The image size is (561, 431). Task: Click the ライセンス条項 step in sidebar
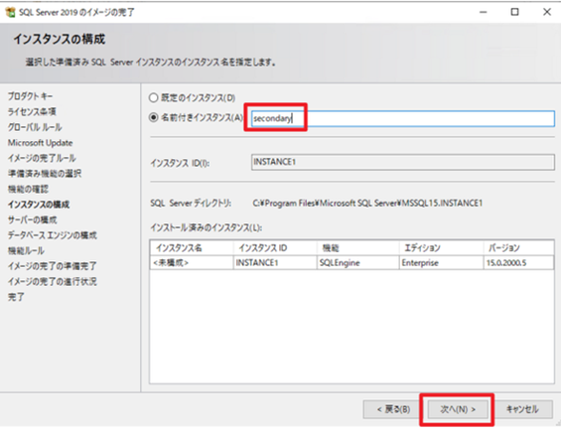click(32, 111)
